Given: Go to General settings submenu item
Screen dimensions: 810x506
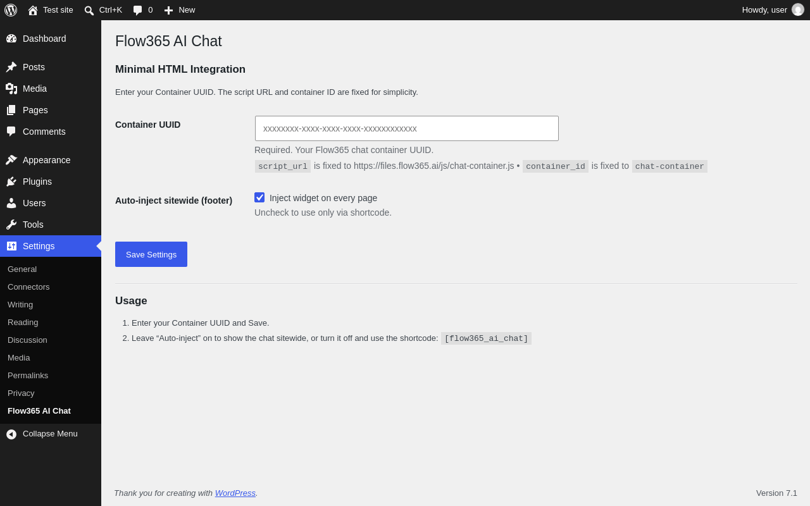Looking at the screenshot, I should (x=22, y=269).
